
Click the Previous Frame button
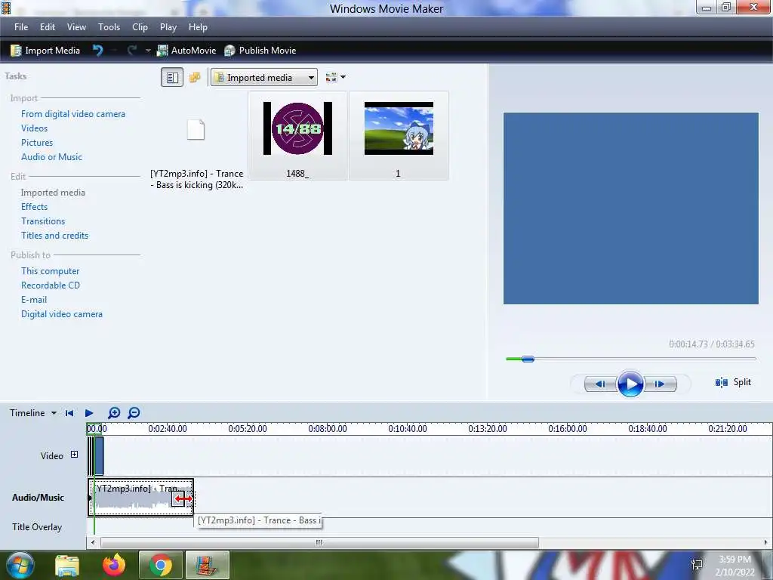[600, 384]
